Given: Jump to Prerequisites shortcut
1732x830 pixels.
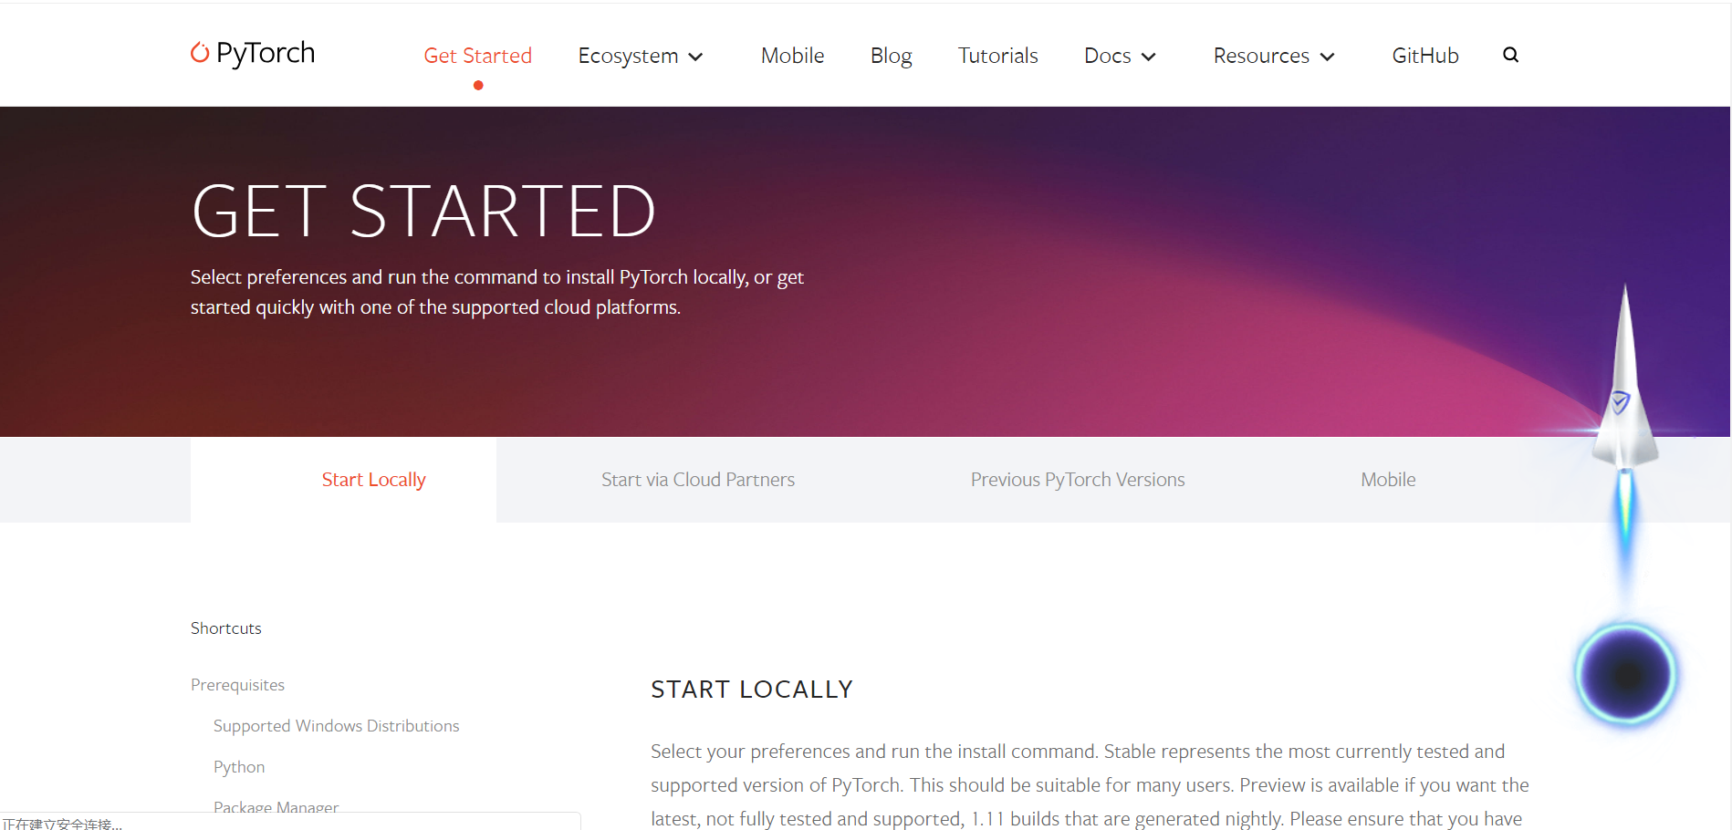Looking at the screenshot, I should click(237, 685).
